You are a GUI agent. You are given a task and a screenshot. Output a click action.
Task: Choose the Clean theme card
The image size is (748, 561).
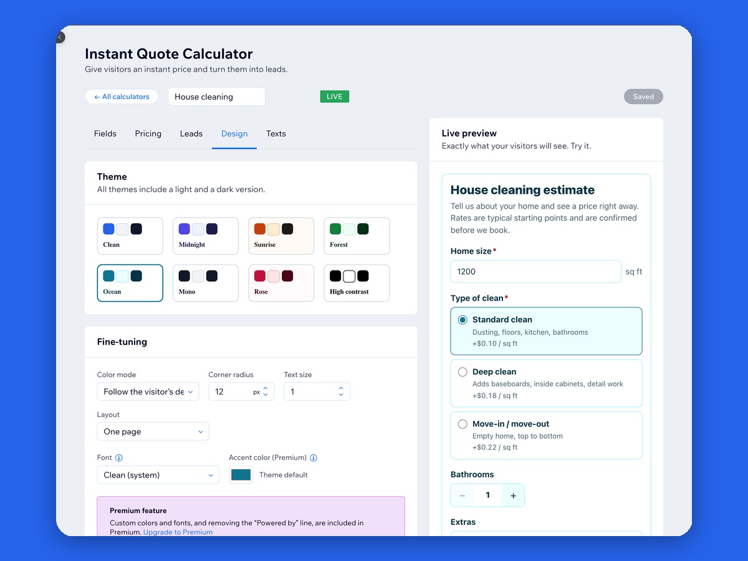coord(130,236)
